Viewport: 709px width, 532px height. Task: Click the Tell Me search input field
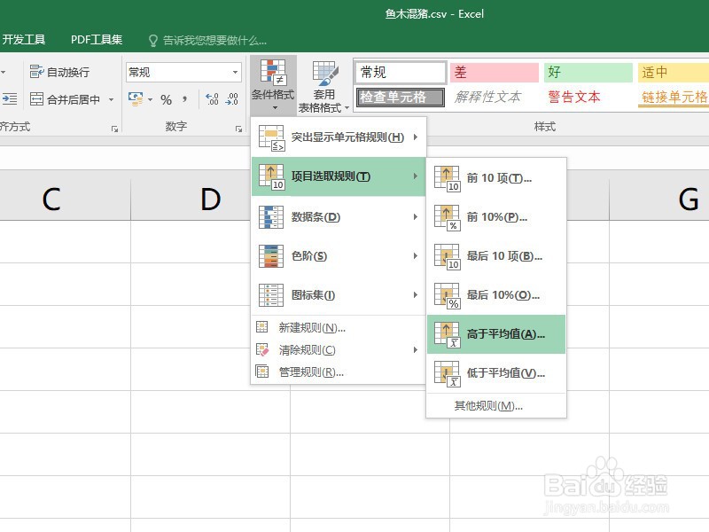point(214,41)
